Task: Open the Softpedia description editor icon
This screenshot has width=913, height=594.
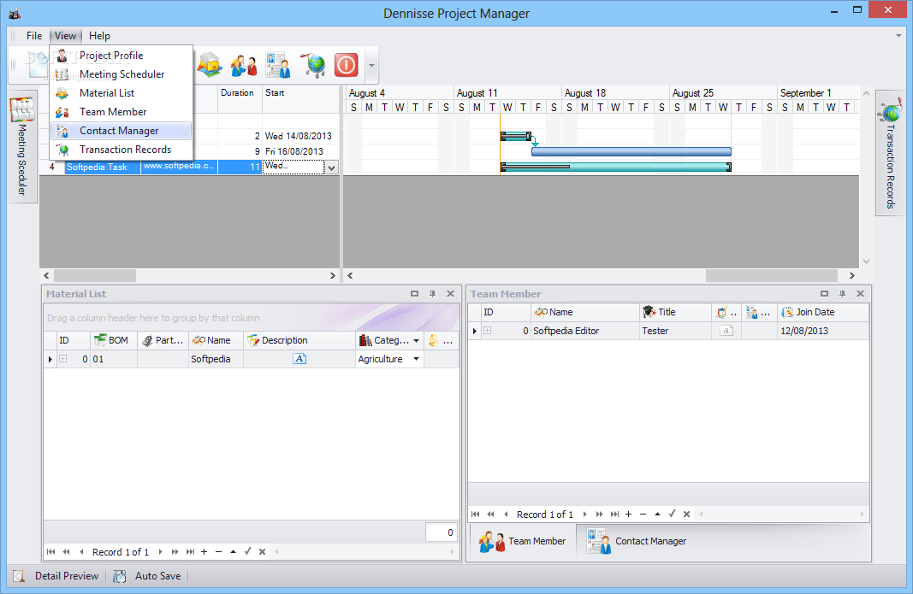Action: [x=299, y=359]
